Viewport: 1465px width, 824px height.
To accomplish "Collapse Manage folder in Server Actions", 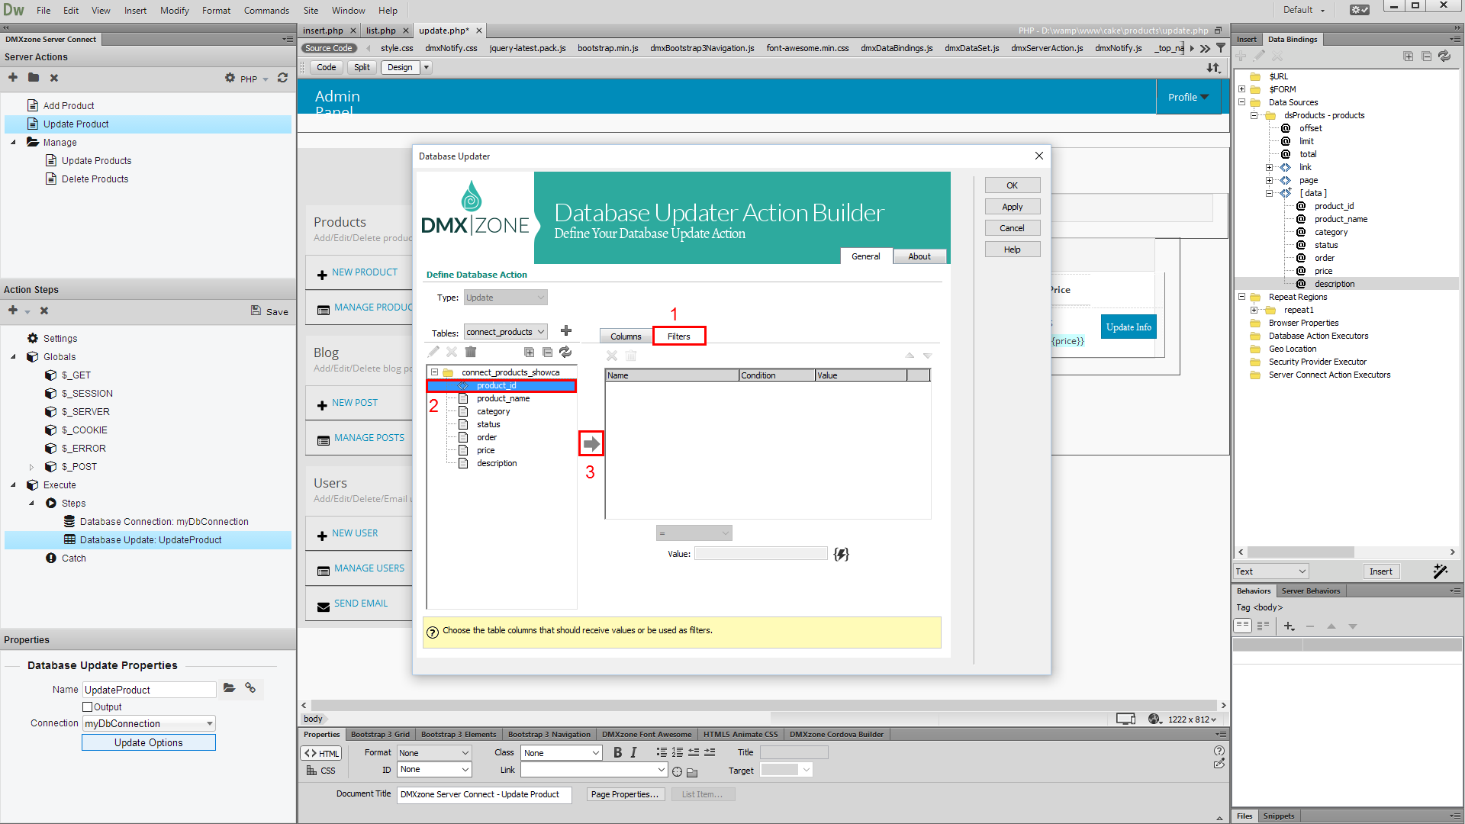I will pos(13,143).
